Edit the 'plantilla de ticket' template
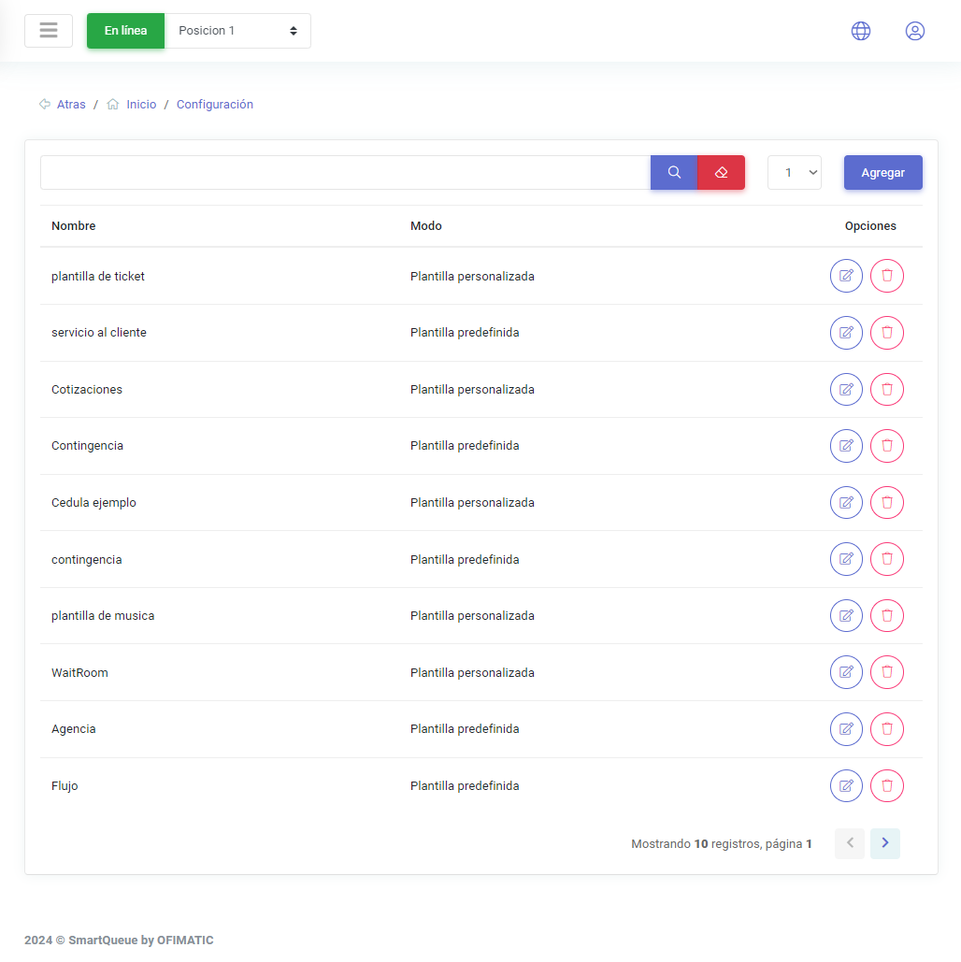The height and width of the screenshot is (962, 961). tap(846, 276)
